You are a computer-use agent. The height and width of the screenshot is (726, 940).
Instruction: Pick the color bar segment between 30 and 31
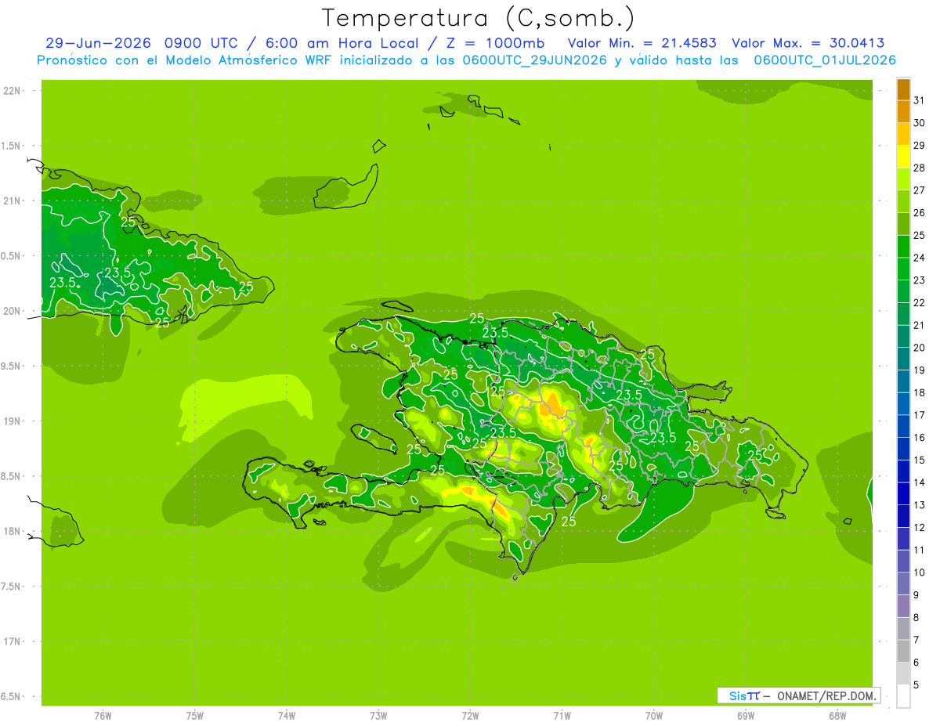[x=904, y=111]
